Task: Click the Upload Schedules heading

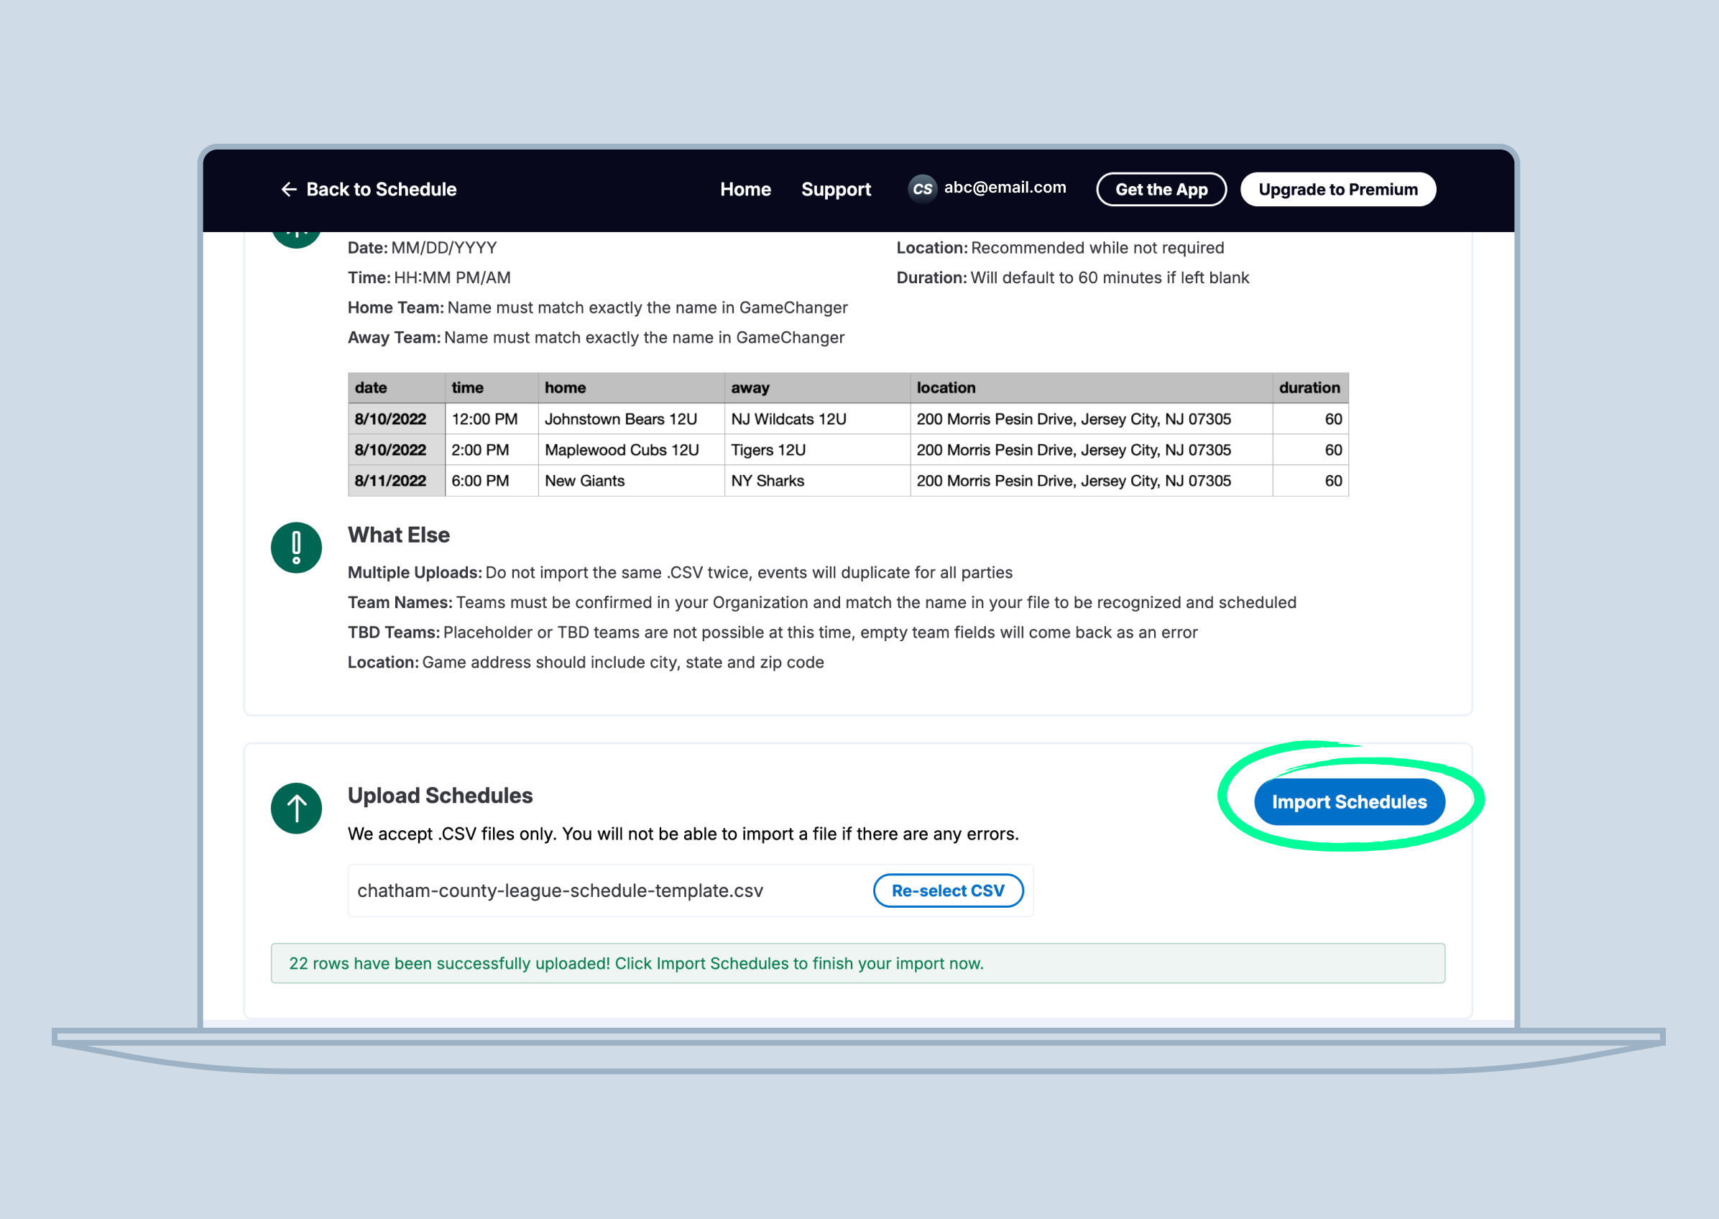Action: pos(440,796)
